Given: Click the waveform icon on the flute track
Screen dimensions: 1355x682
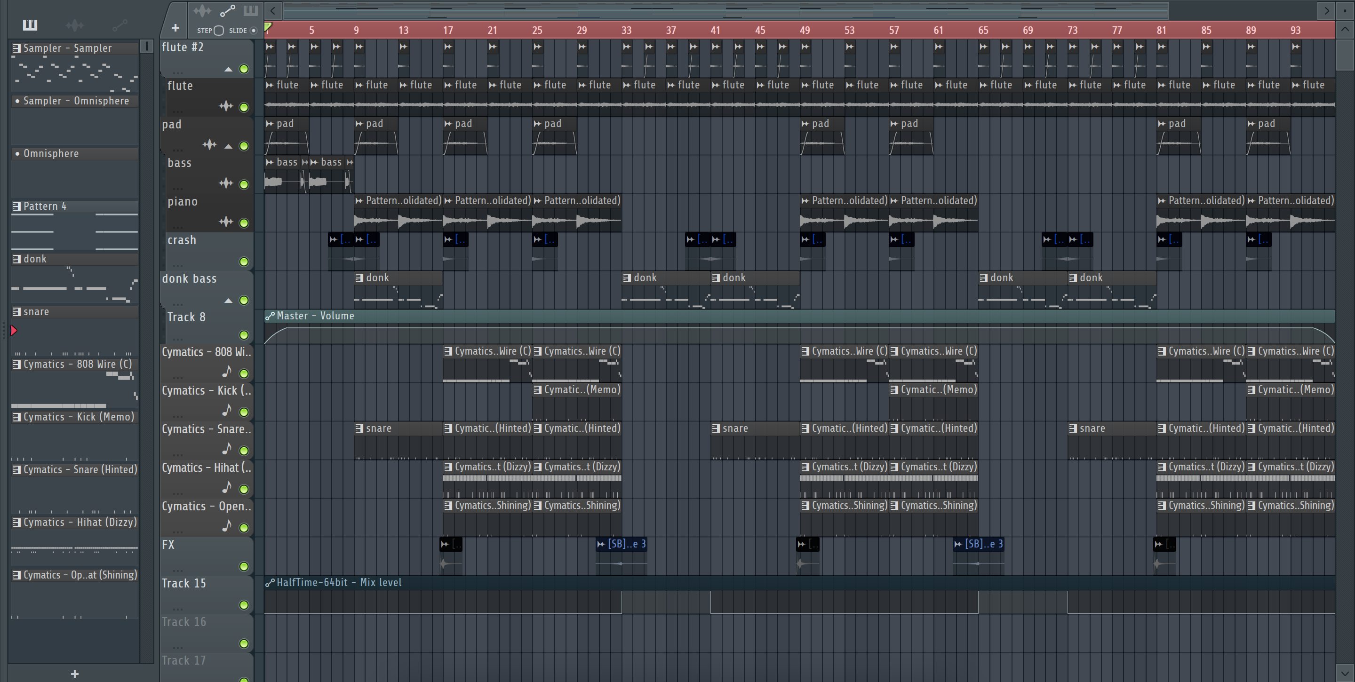Looking at the screenshot, I should pyautogui.click(x=226, y=106).
